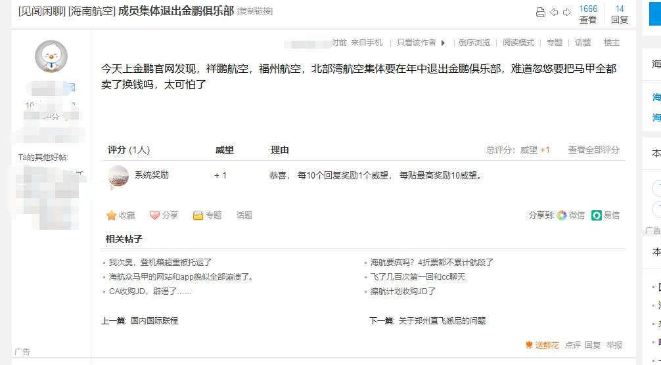The image size is (661, 365).
Task: Click the 分享 heart icon
Action: [x=154, y=215]
